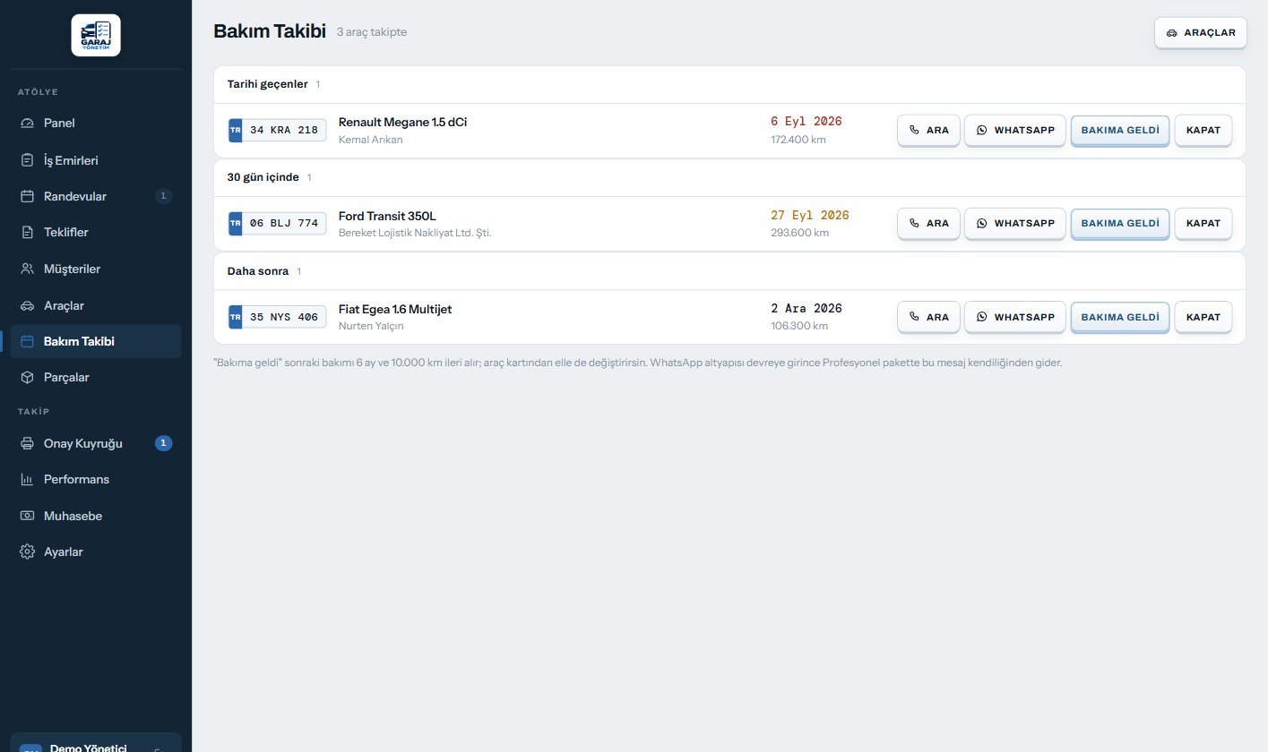Click KAPAT for Renault Megane row
The width and height of the screenshot is (1268, 752).
[x=1203, y=130]
